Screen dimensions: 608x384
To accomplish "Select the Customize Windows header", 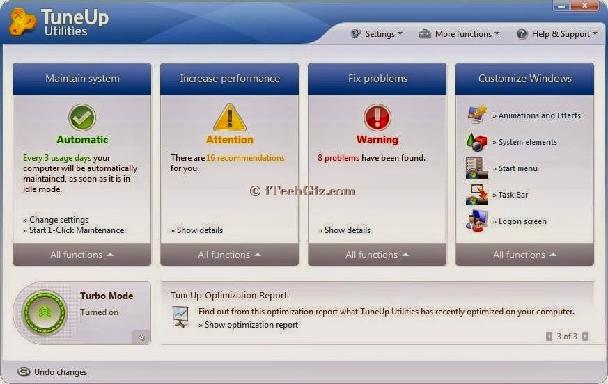I will (524, 79).
